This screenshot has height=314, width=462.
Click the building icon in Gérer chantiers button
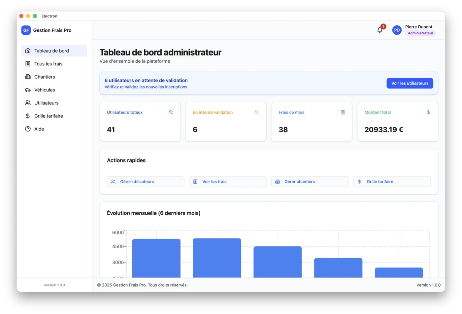pos(278,182)
